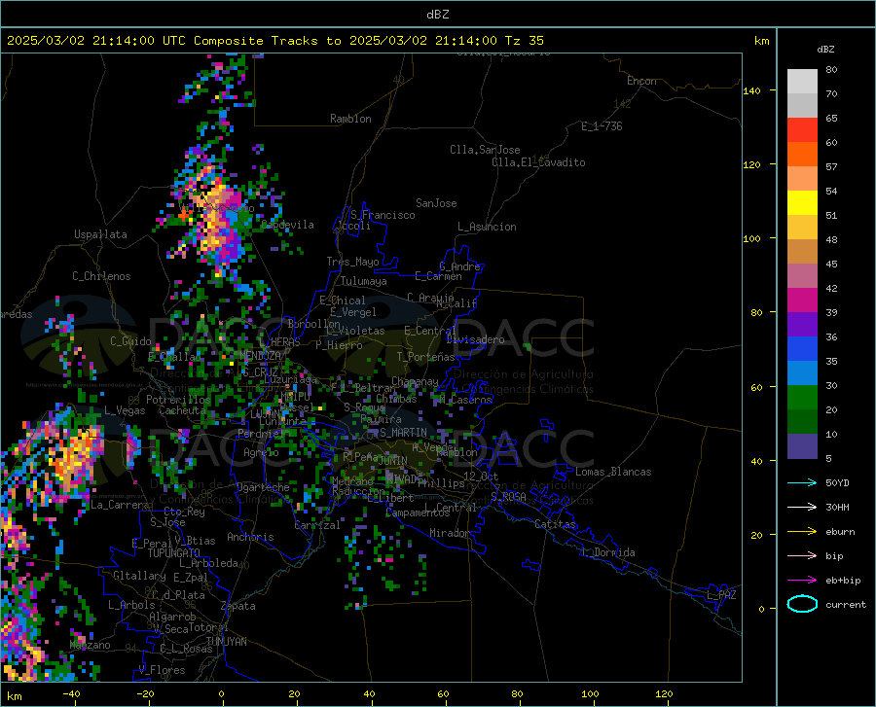This screenshot has width=876, height=707.
Task: Click the 0 km tick on vertical axis
Action: pos(761,609)
